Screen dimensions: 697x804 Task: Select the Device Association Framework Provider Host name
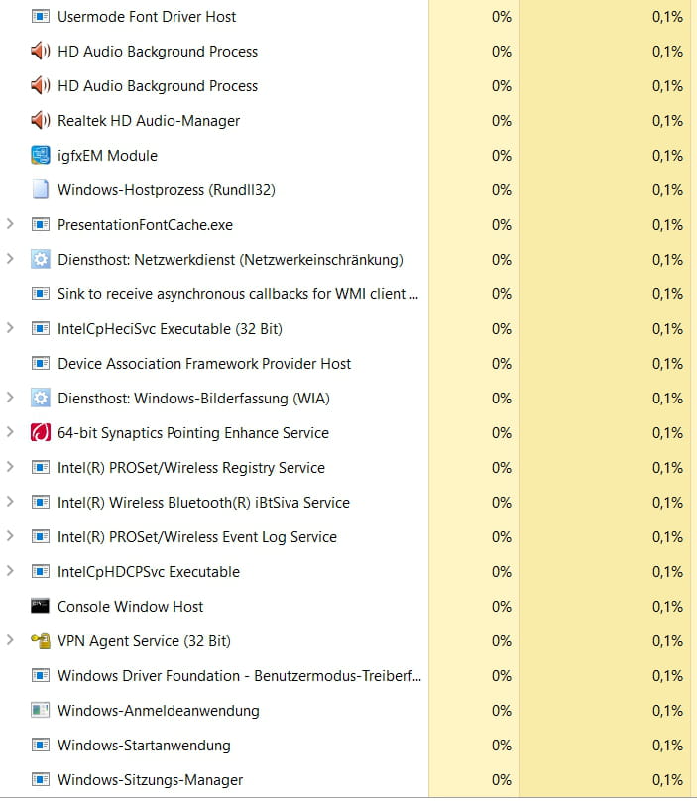click(204, 364)
